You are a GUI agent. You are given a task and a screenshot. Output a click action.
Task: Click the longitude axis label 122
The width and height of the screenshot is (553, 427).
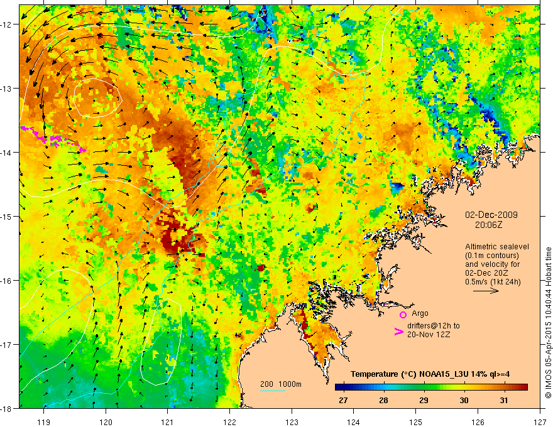[x=229, y=422]
